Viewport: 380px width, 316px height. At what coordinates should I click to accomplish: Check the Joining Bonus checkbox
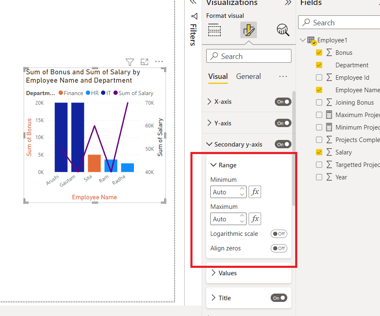(319, 102)
